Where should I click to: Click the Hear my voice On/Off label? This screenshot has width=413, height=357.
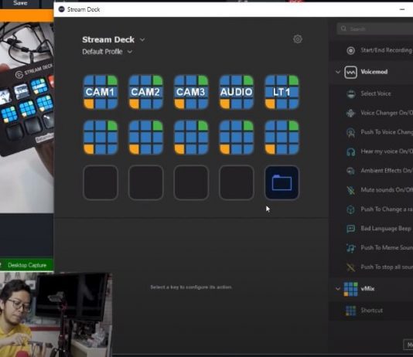click(387, 151)
